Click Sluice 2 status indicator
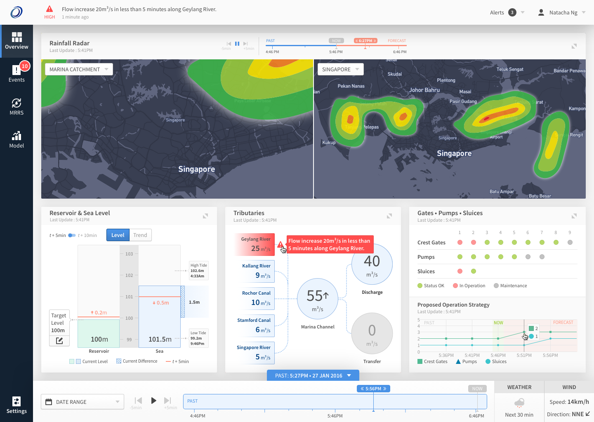This screenshot has width=594, height=422. [x=474, y=271]
